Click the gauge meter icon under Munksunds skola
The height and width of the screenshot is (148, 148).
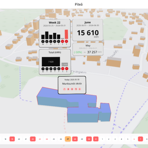click(65, 89)
